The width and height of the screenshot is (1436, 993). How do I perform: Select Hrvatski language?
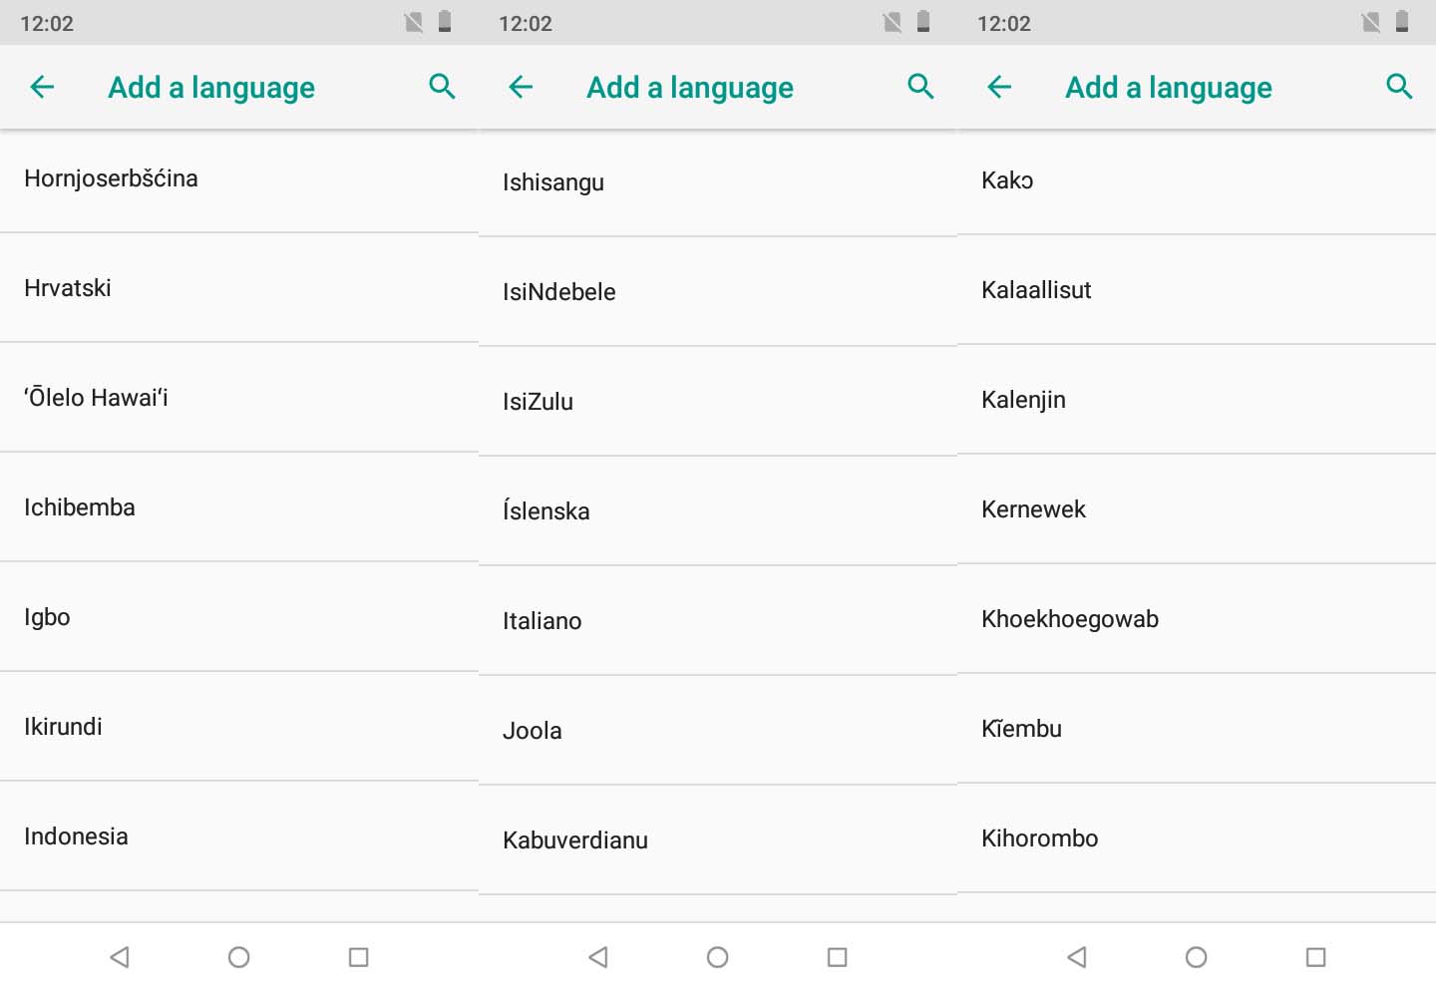pyautogui.click(x=239, y=288)
